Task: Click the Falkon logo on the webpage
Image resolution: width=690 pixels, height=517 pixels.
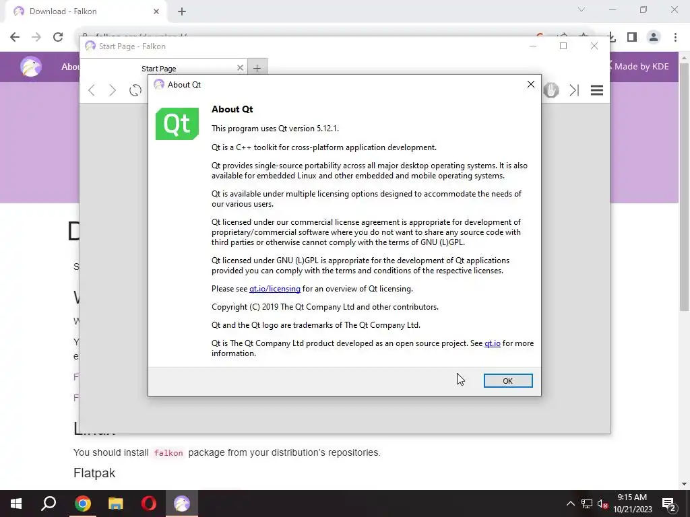Action: pos(31,67)
